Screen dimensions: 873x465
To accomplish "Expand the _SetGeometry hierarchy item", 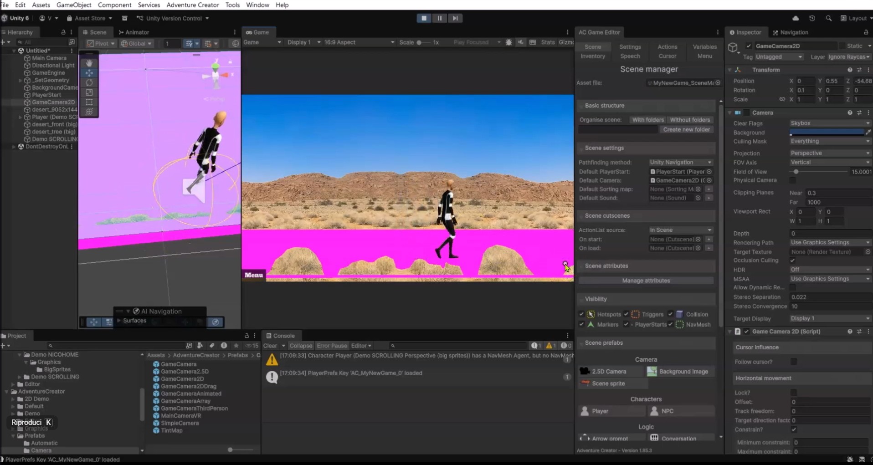I will coord(20,80).
